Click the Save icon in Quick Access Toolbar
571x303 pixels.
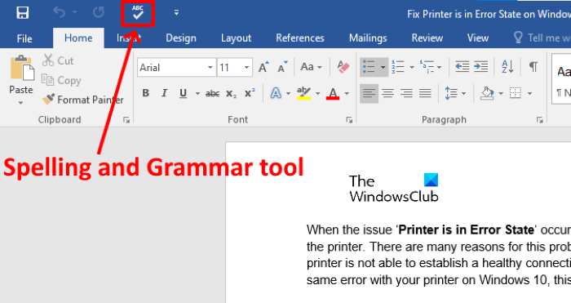pos(23,13)
